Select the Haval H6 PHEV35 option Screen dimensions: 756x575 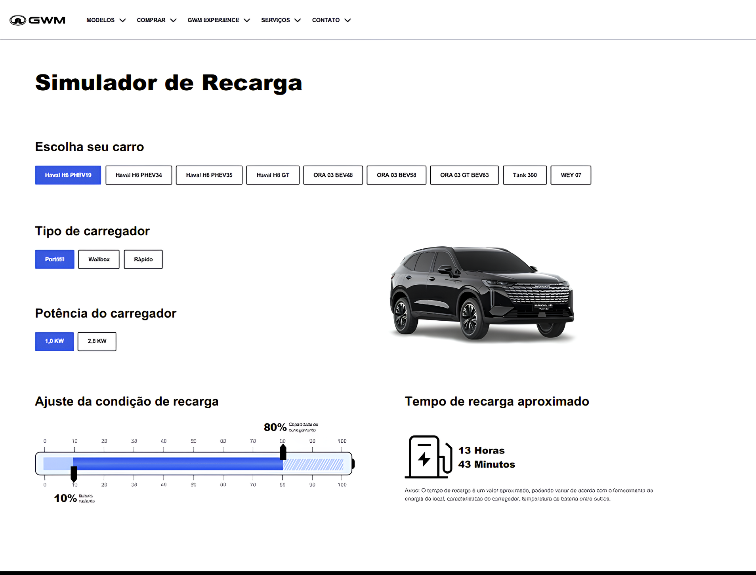tap(209, 175)
